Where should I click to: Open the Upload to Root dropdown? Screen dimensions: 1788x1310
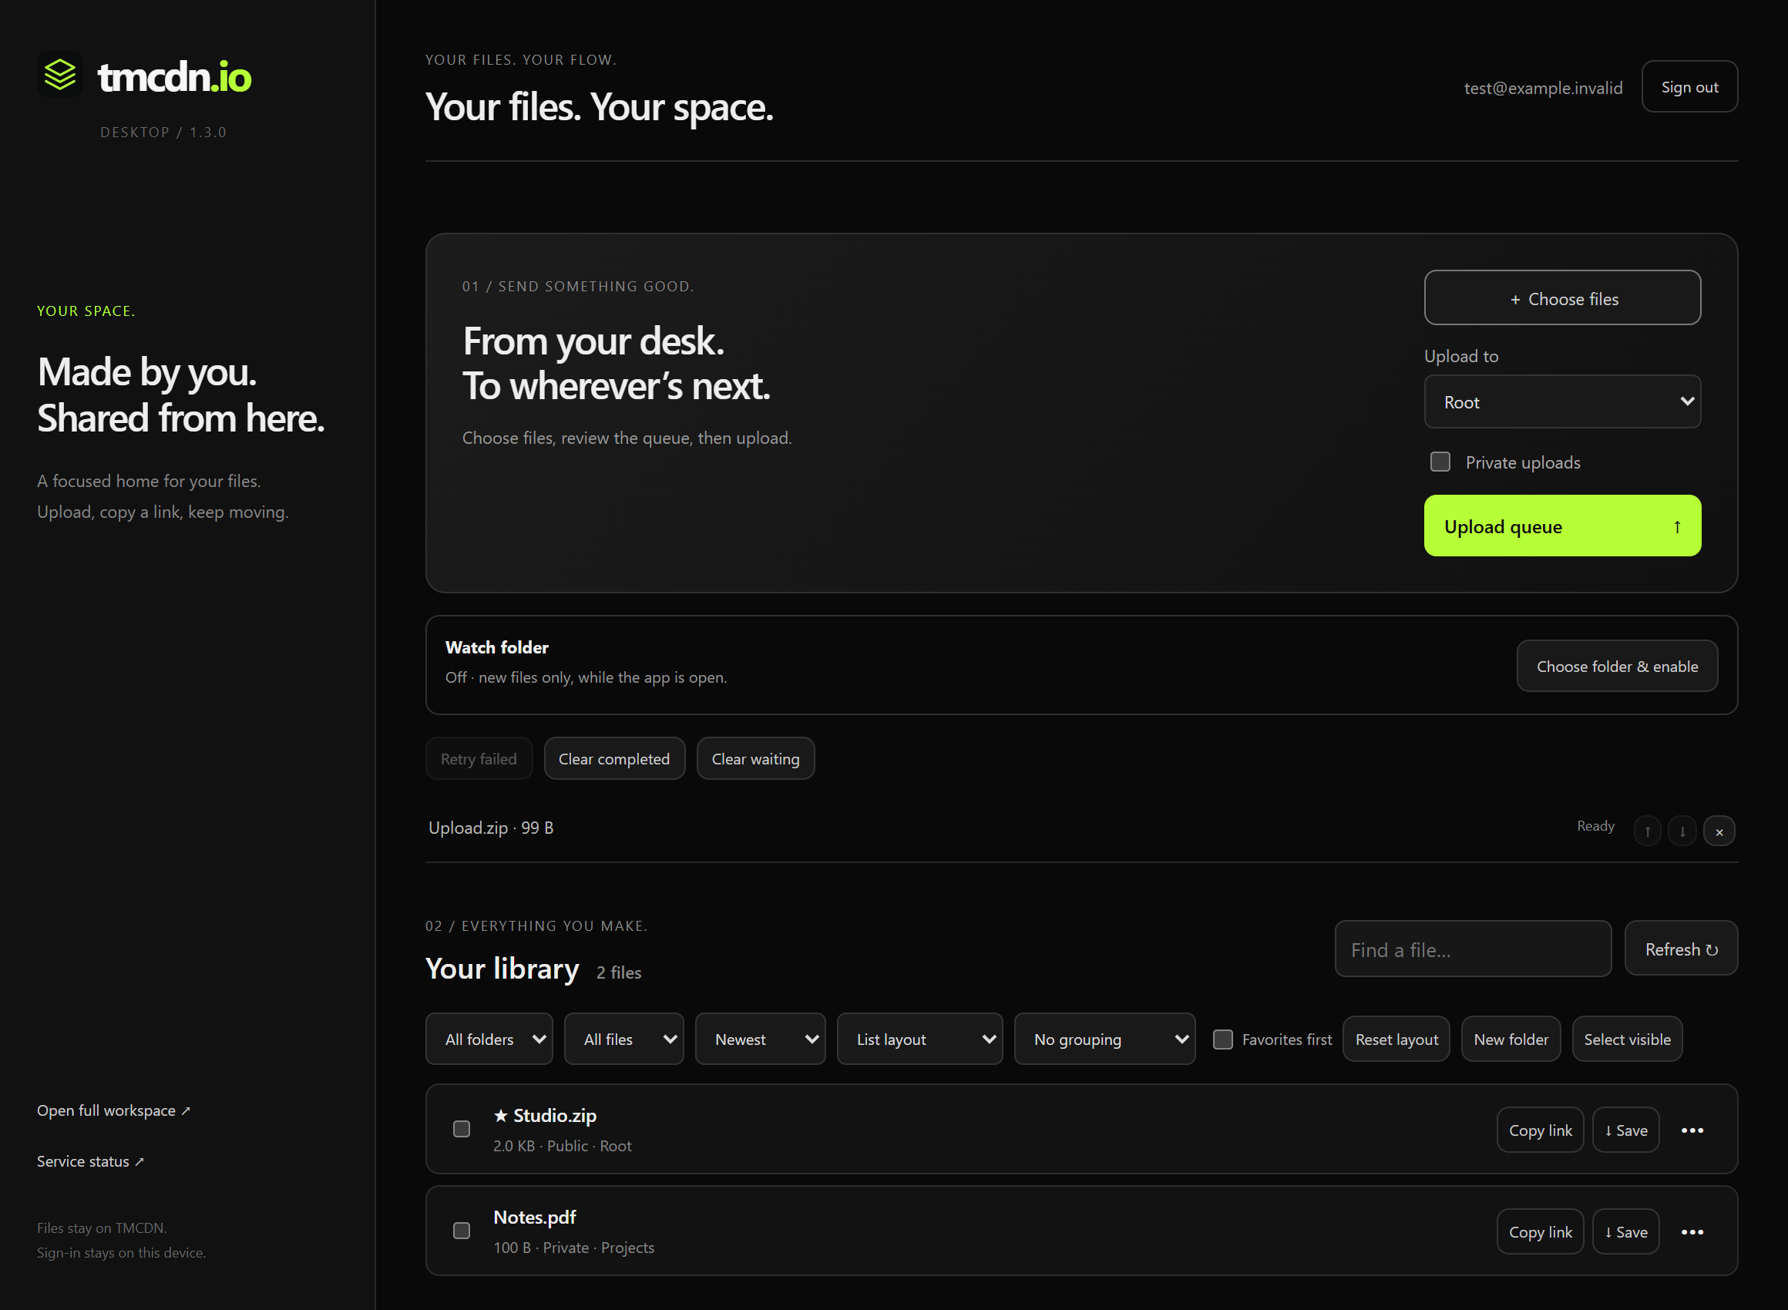[1562, 402]
